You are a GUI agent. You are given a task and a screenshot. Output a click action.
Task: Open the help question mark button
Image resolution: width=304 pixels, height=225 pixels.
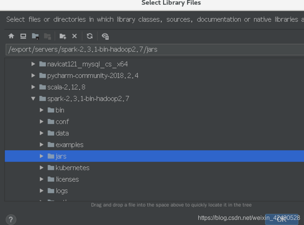point(11,220)
